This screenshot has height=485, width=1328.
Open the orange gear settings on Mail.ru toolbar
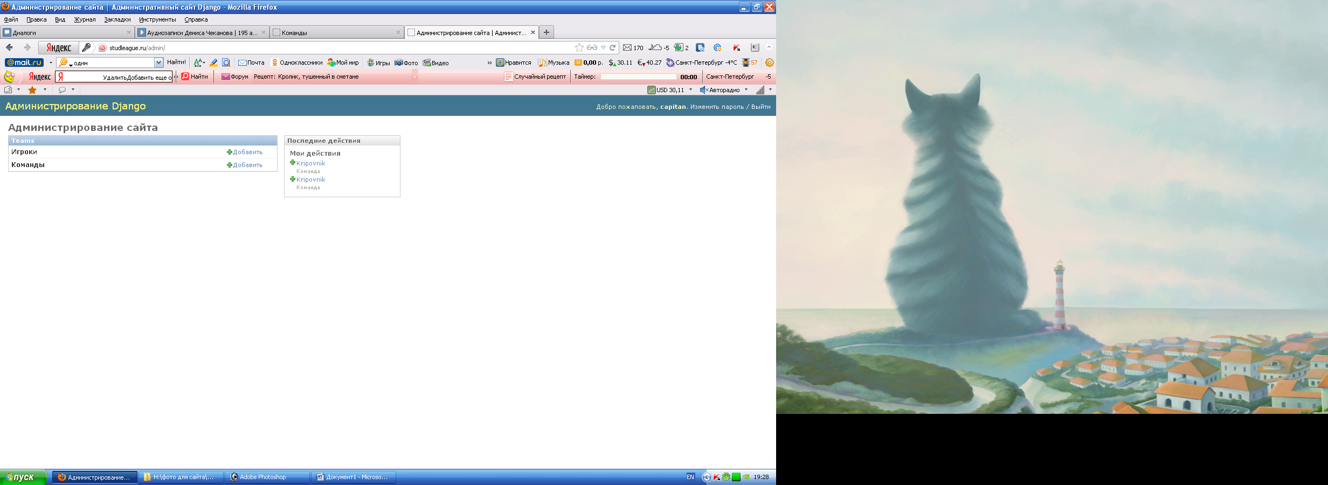(770, 63)
